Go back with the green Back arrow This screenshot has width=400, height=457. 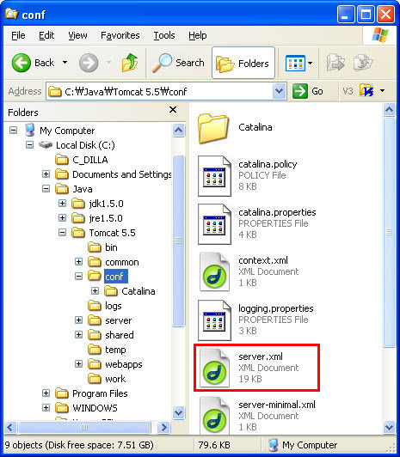(21, 63)
